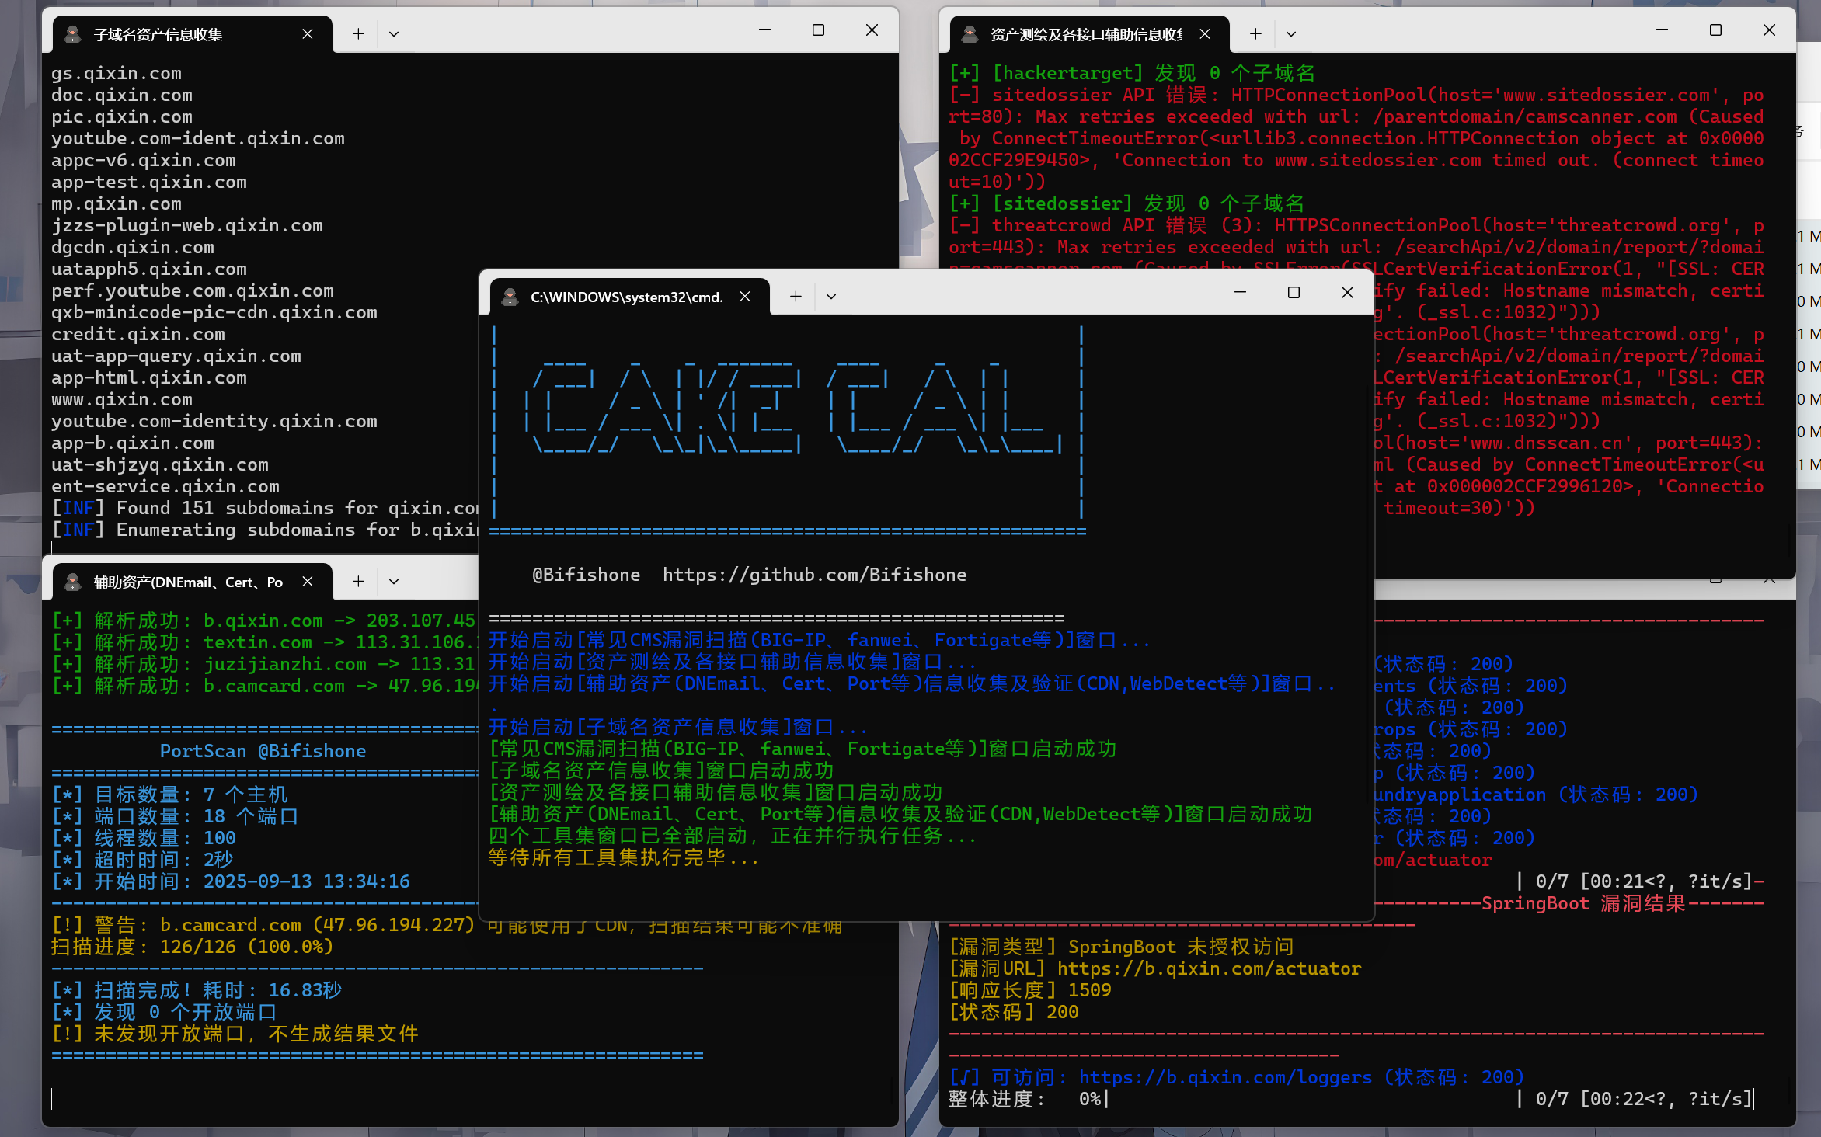Viewport: 1821px width, 1137px height.
Task: Click the [响应长度] 1509 line
Action: (1029, 990)
